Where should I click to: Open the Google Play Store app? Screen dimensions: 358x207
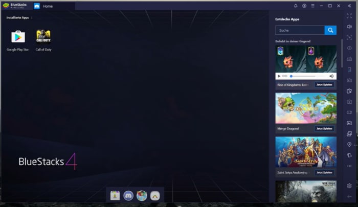(18, 37)
